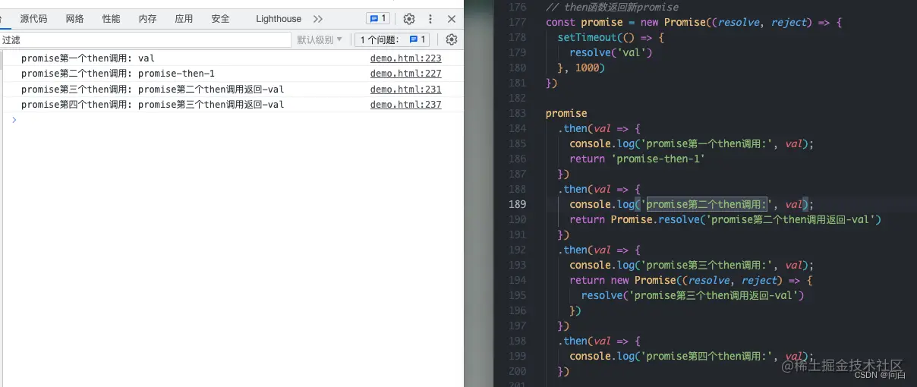Click the blue message issues badge in tab bar
917x387 pixels.
pyautogui.click(x=377, y=19)
